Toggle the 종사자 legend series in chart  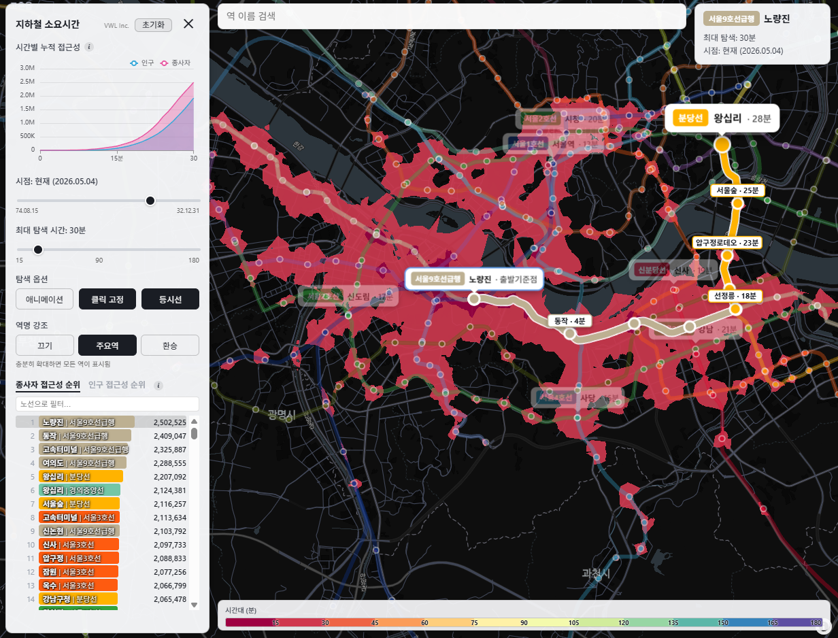click(175, 63)
